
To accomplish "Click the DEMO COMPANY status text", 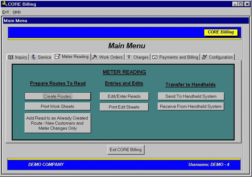I will point(46,164).
